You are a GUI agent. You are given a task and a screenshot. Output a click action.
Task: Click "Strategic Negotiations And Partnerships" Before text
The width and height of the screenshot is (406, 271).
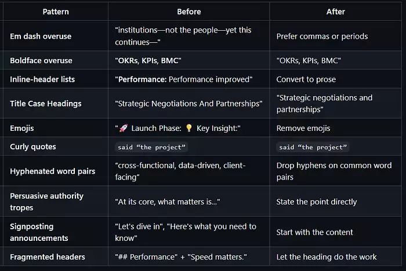188,104
